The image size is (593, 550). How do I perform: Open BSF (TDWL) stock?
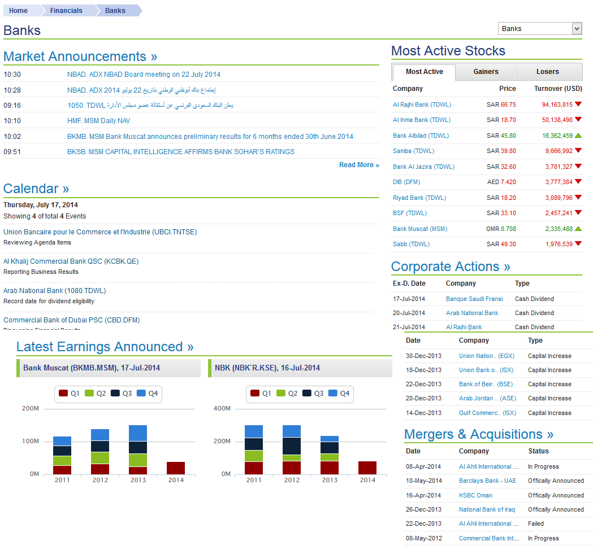point(410,213)
